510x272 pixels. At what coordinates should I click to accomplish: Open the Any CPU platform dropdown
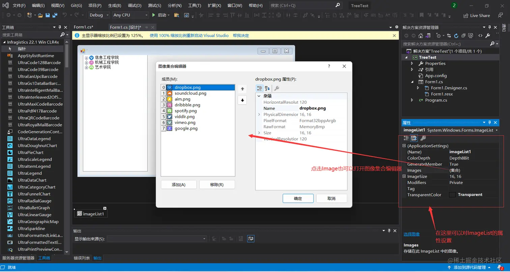[x=131, y=15]
